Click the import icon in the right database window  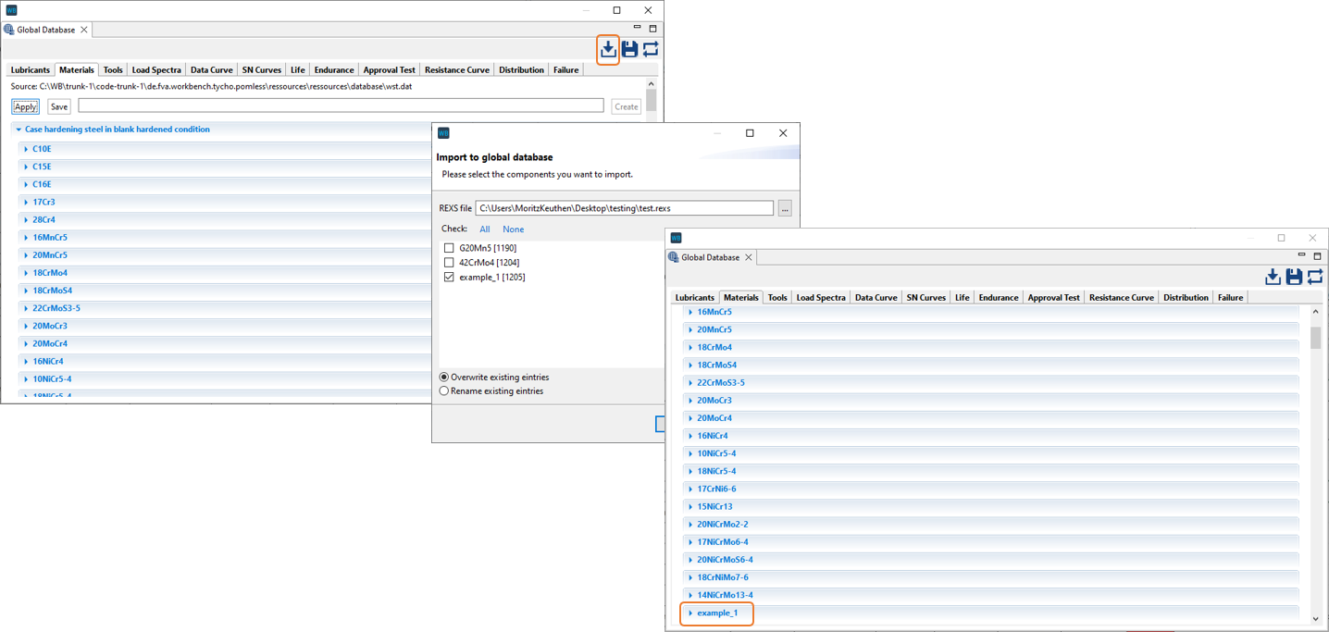(x=1273, y=277)
